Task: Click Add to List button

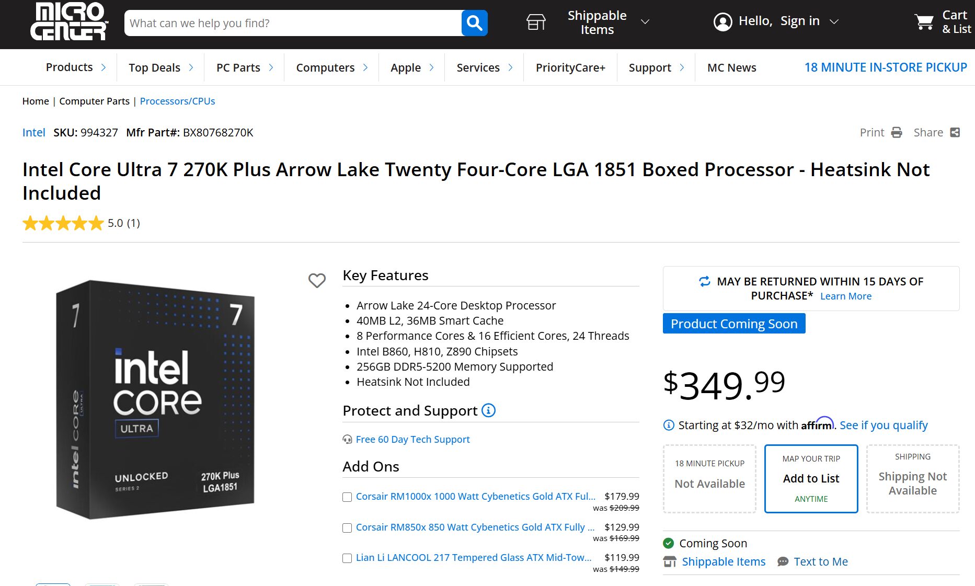Action: point(811,478)
